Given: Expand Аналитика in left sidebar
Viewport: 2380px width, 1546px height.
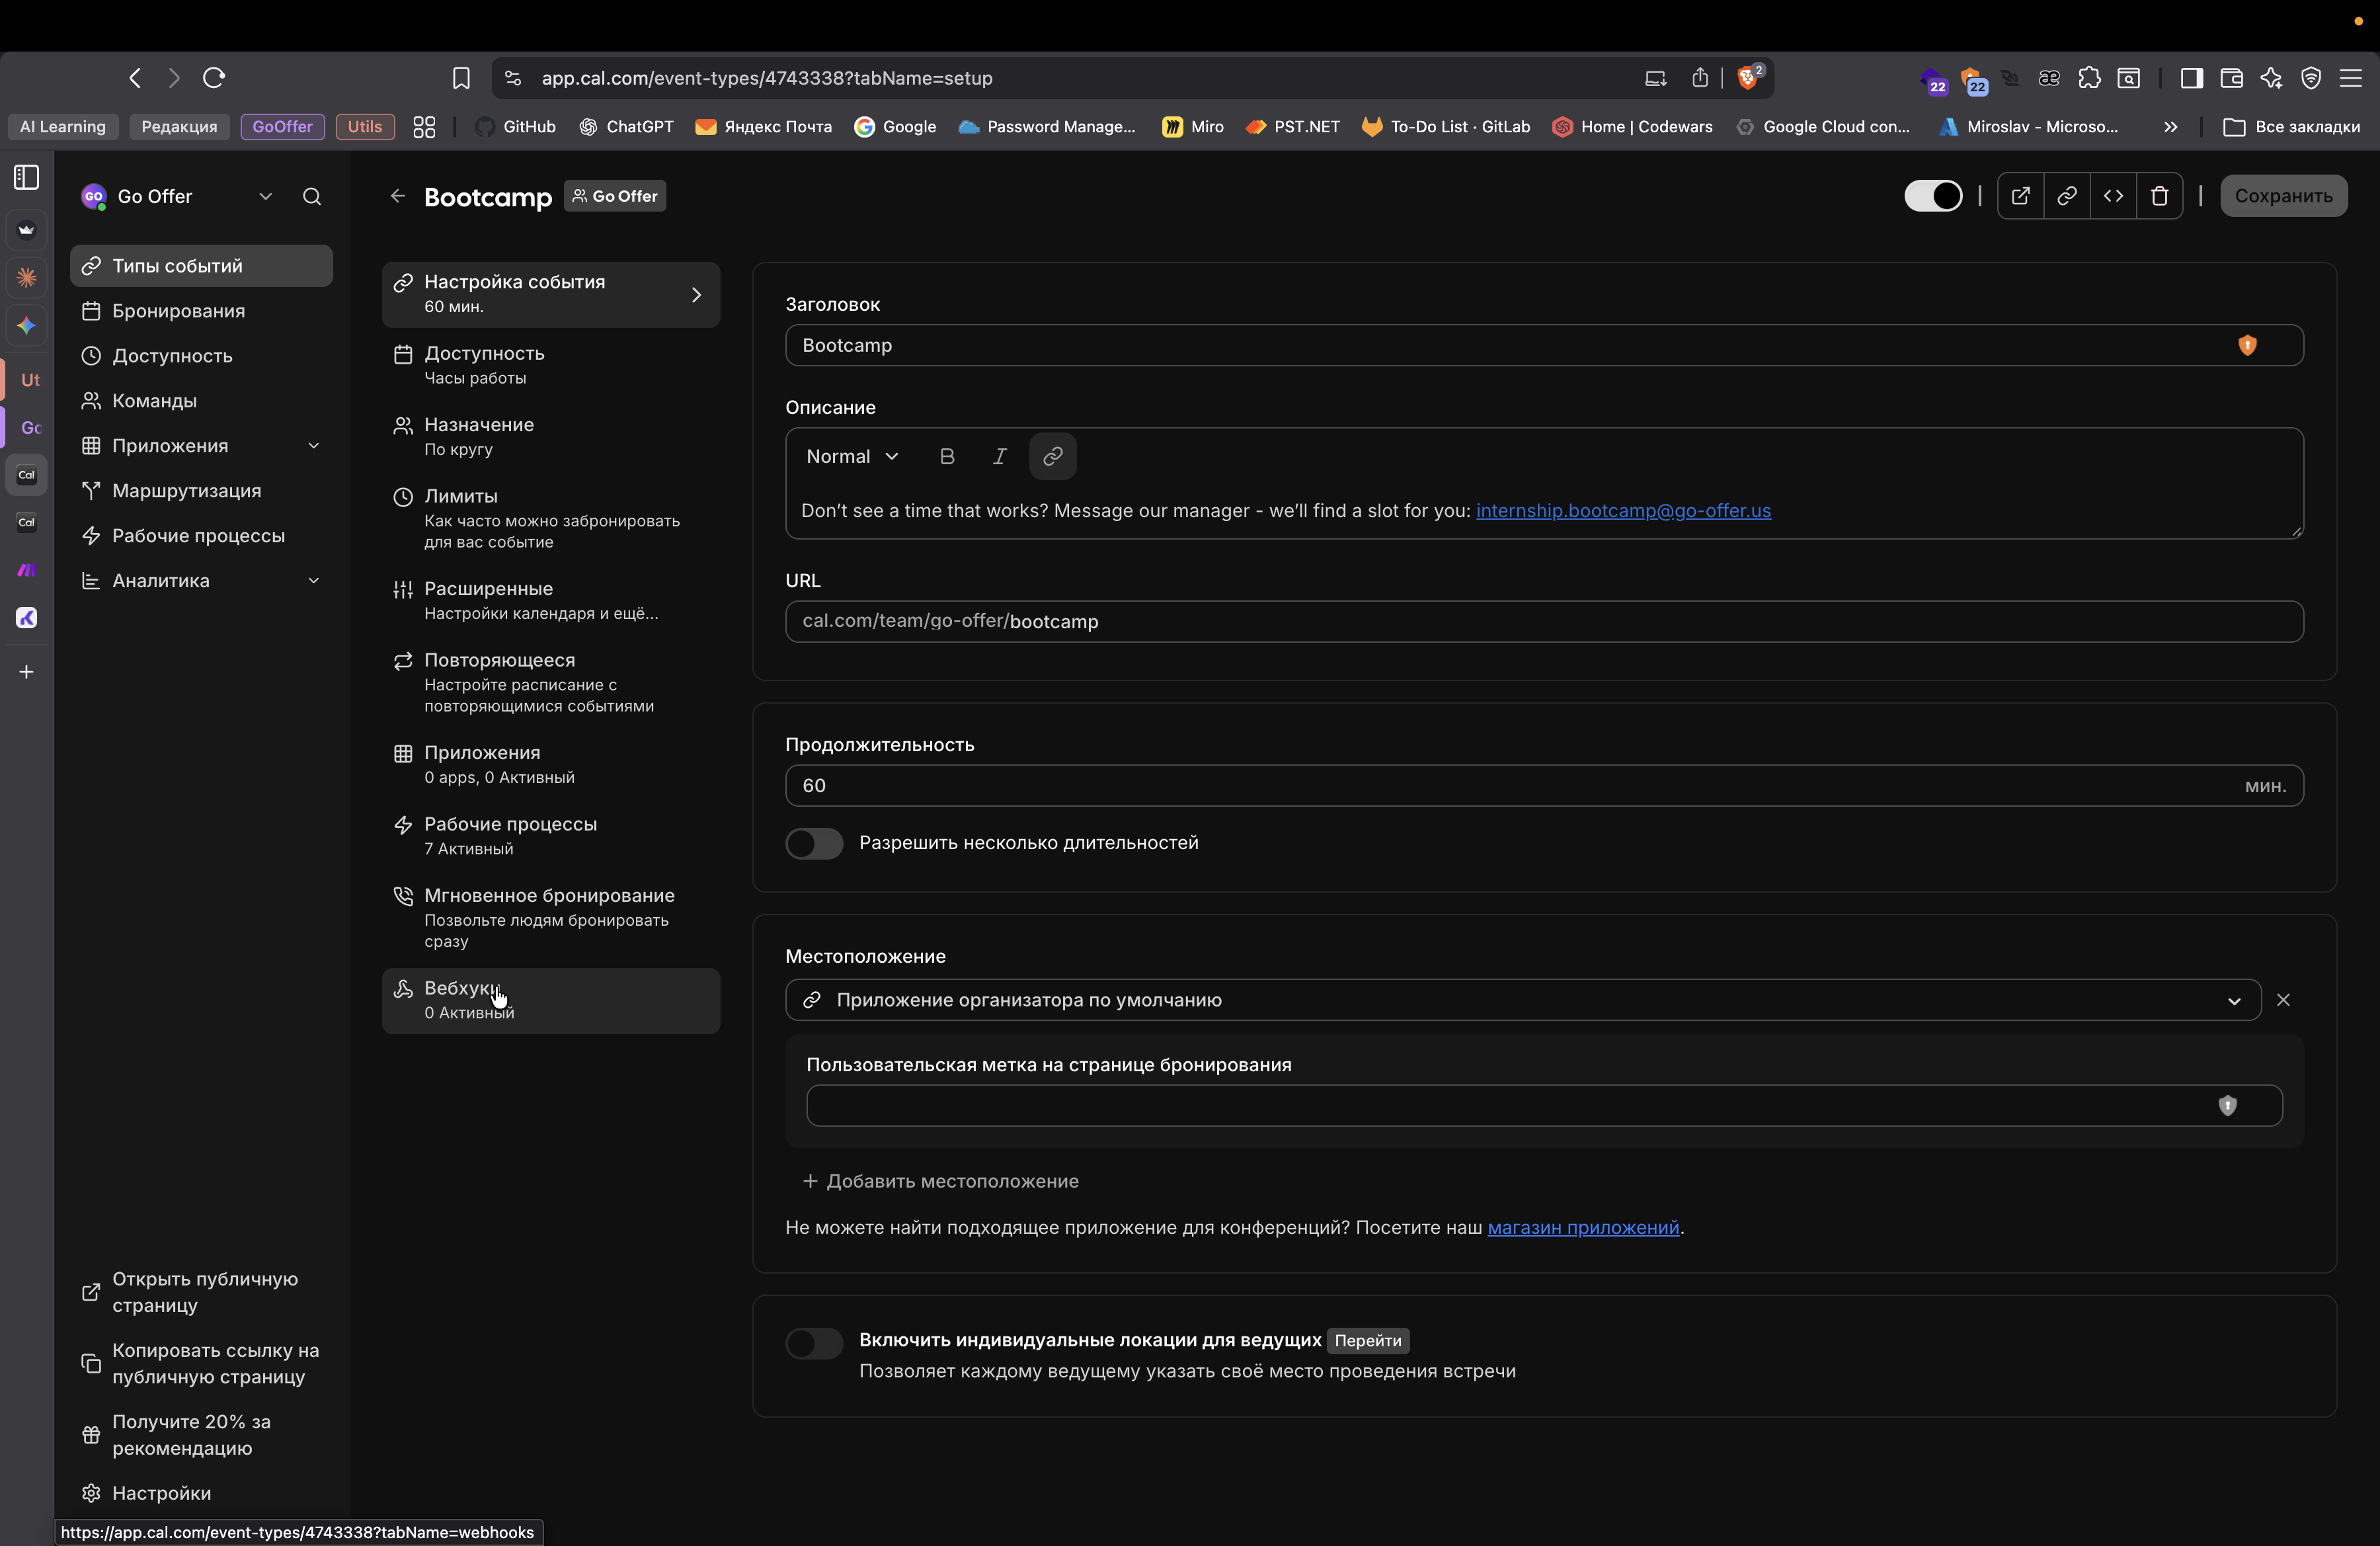Looking at the screenshot, I should pos(201,581).
